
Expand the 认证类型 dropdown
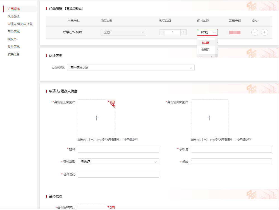pyautogui.click(x=131, y=67)
